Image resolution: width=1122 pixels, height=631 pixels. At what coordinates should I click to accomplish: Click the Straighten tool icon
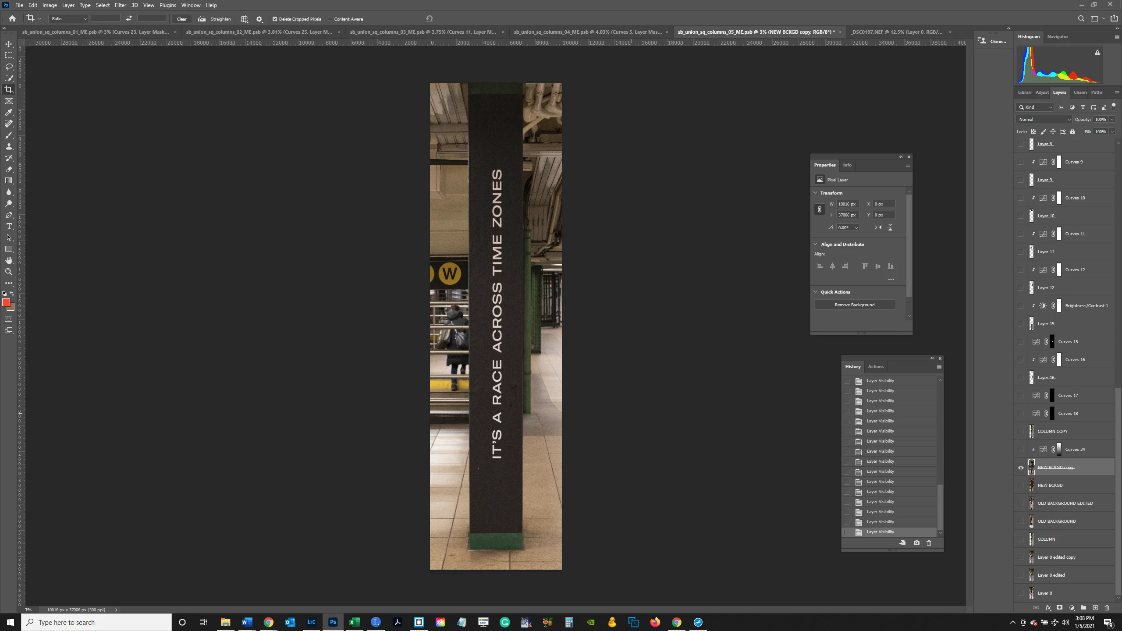(202, 19)
